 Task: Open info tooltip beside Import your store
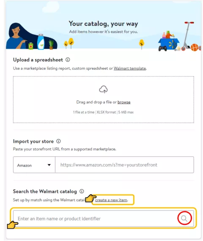tap(58, 141)
